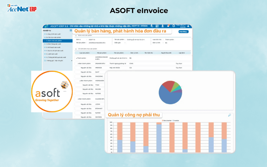Click Tùy chọn in the MN840A row
Viewport: 267px width, 167px height.
click(x=179, y=68)
